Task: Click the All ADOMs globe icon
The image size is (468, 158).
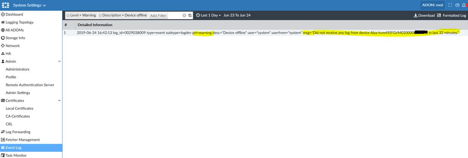Action: pos(3,30)
